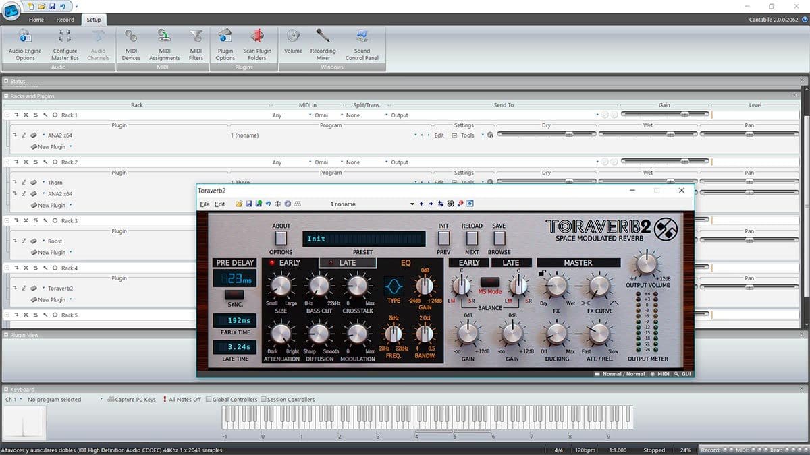The image size is (810, 455).
Task: Enable the LATE reverb section tab
Action: (348, 263)
